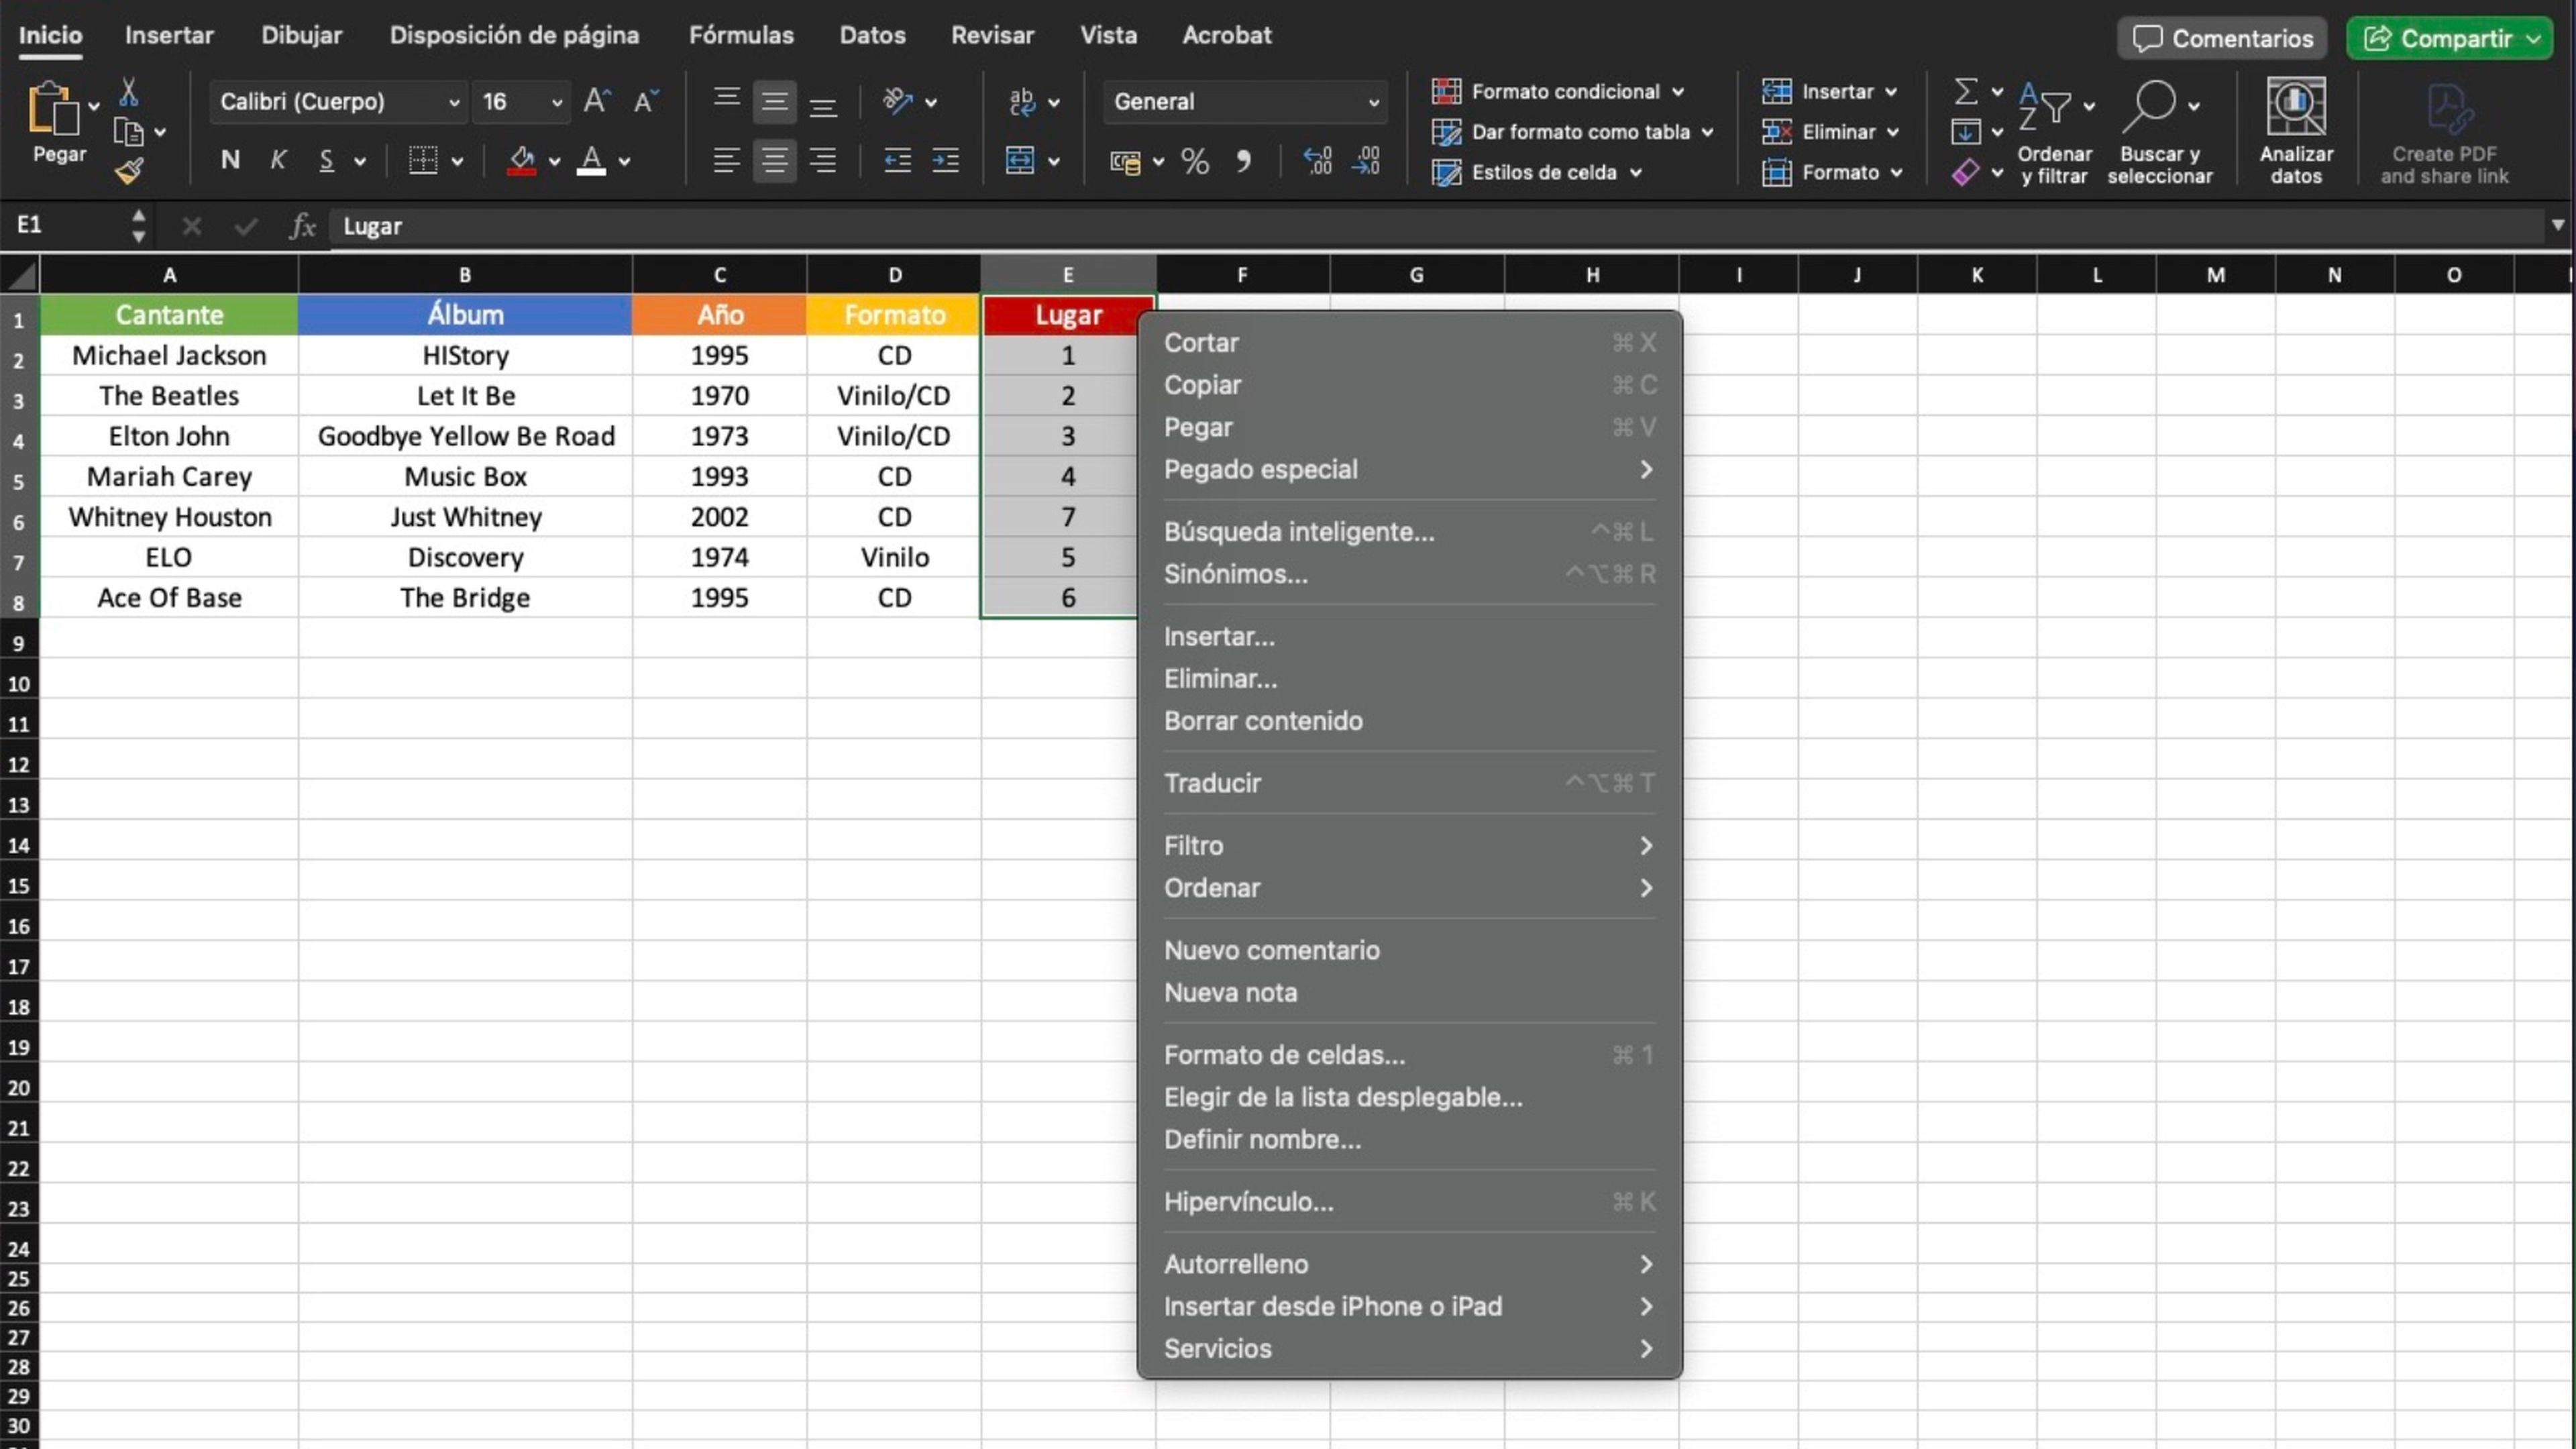The width and height of the screenshot is (2576, 1449).
Task: Click the text orientation icon
Action: [898, 101]
